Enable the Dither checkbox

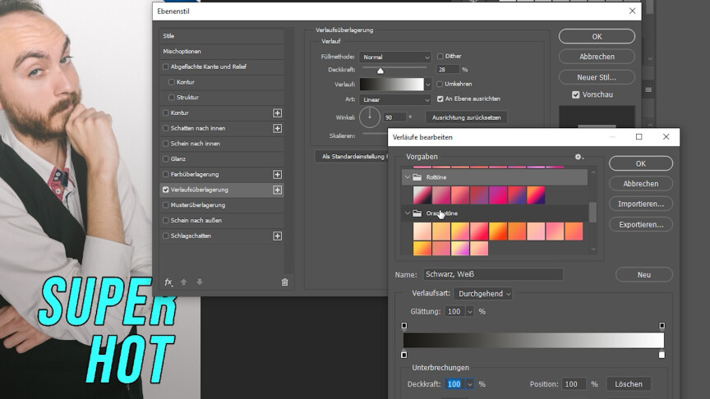click(x=440, y=57)
